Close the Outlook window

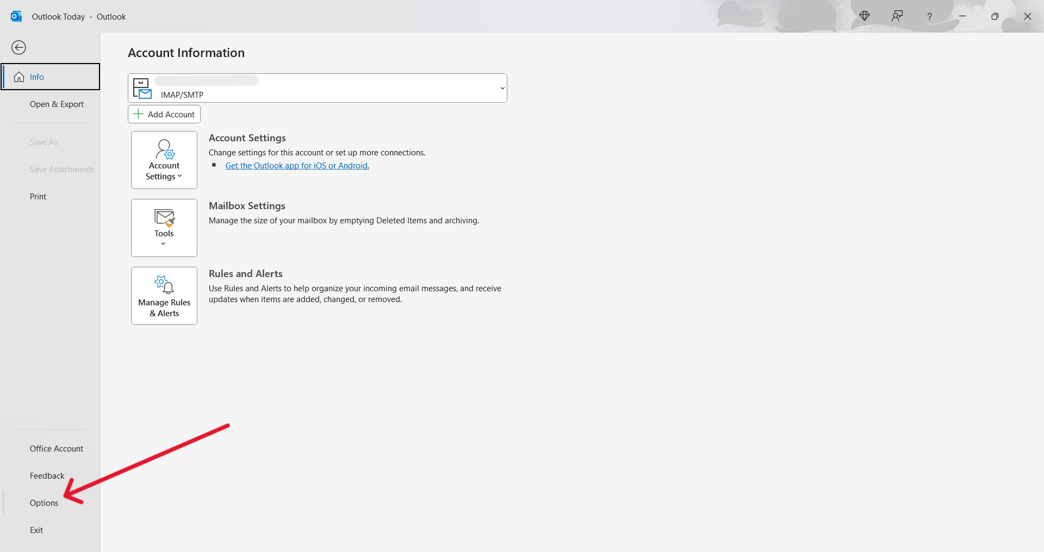(1028, 16)
